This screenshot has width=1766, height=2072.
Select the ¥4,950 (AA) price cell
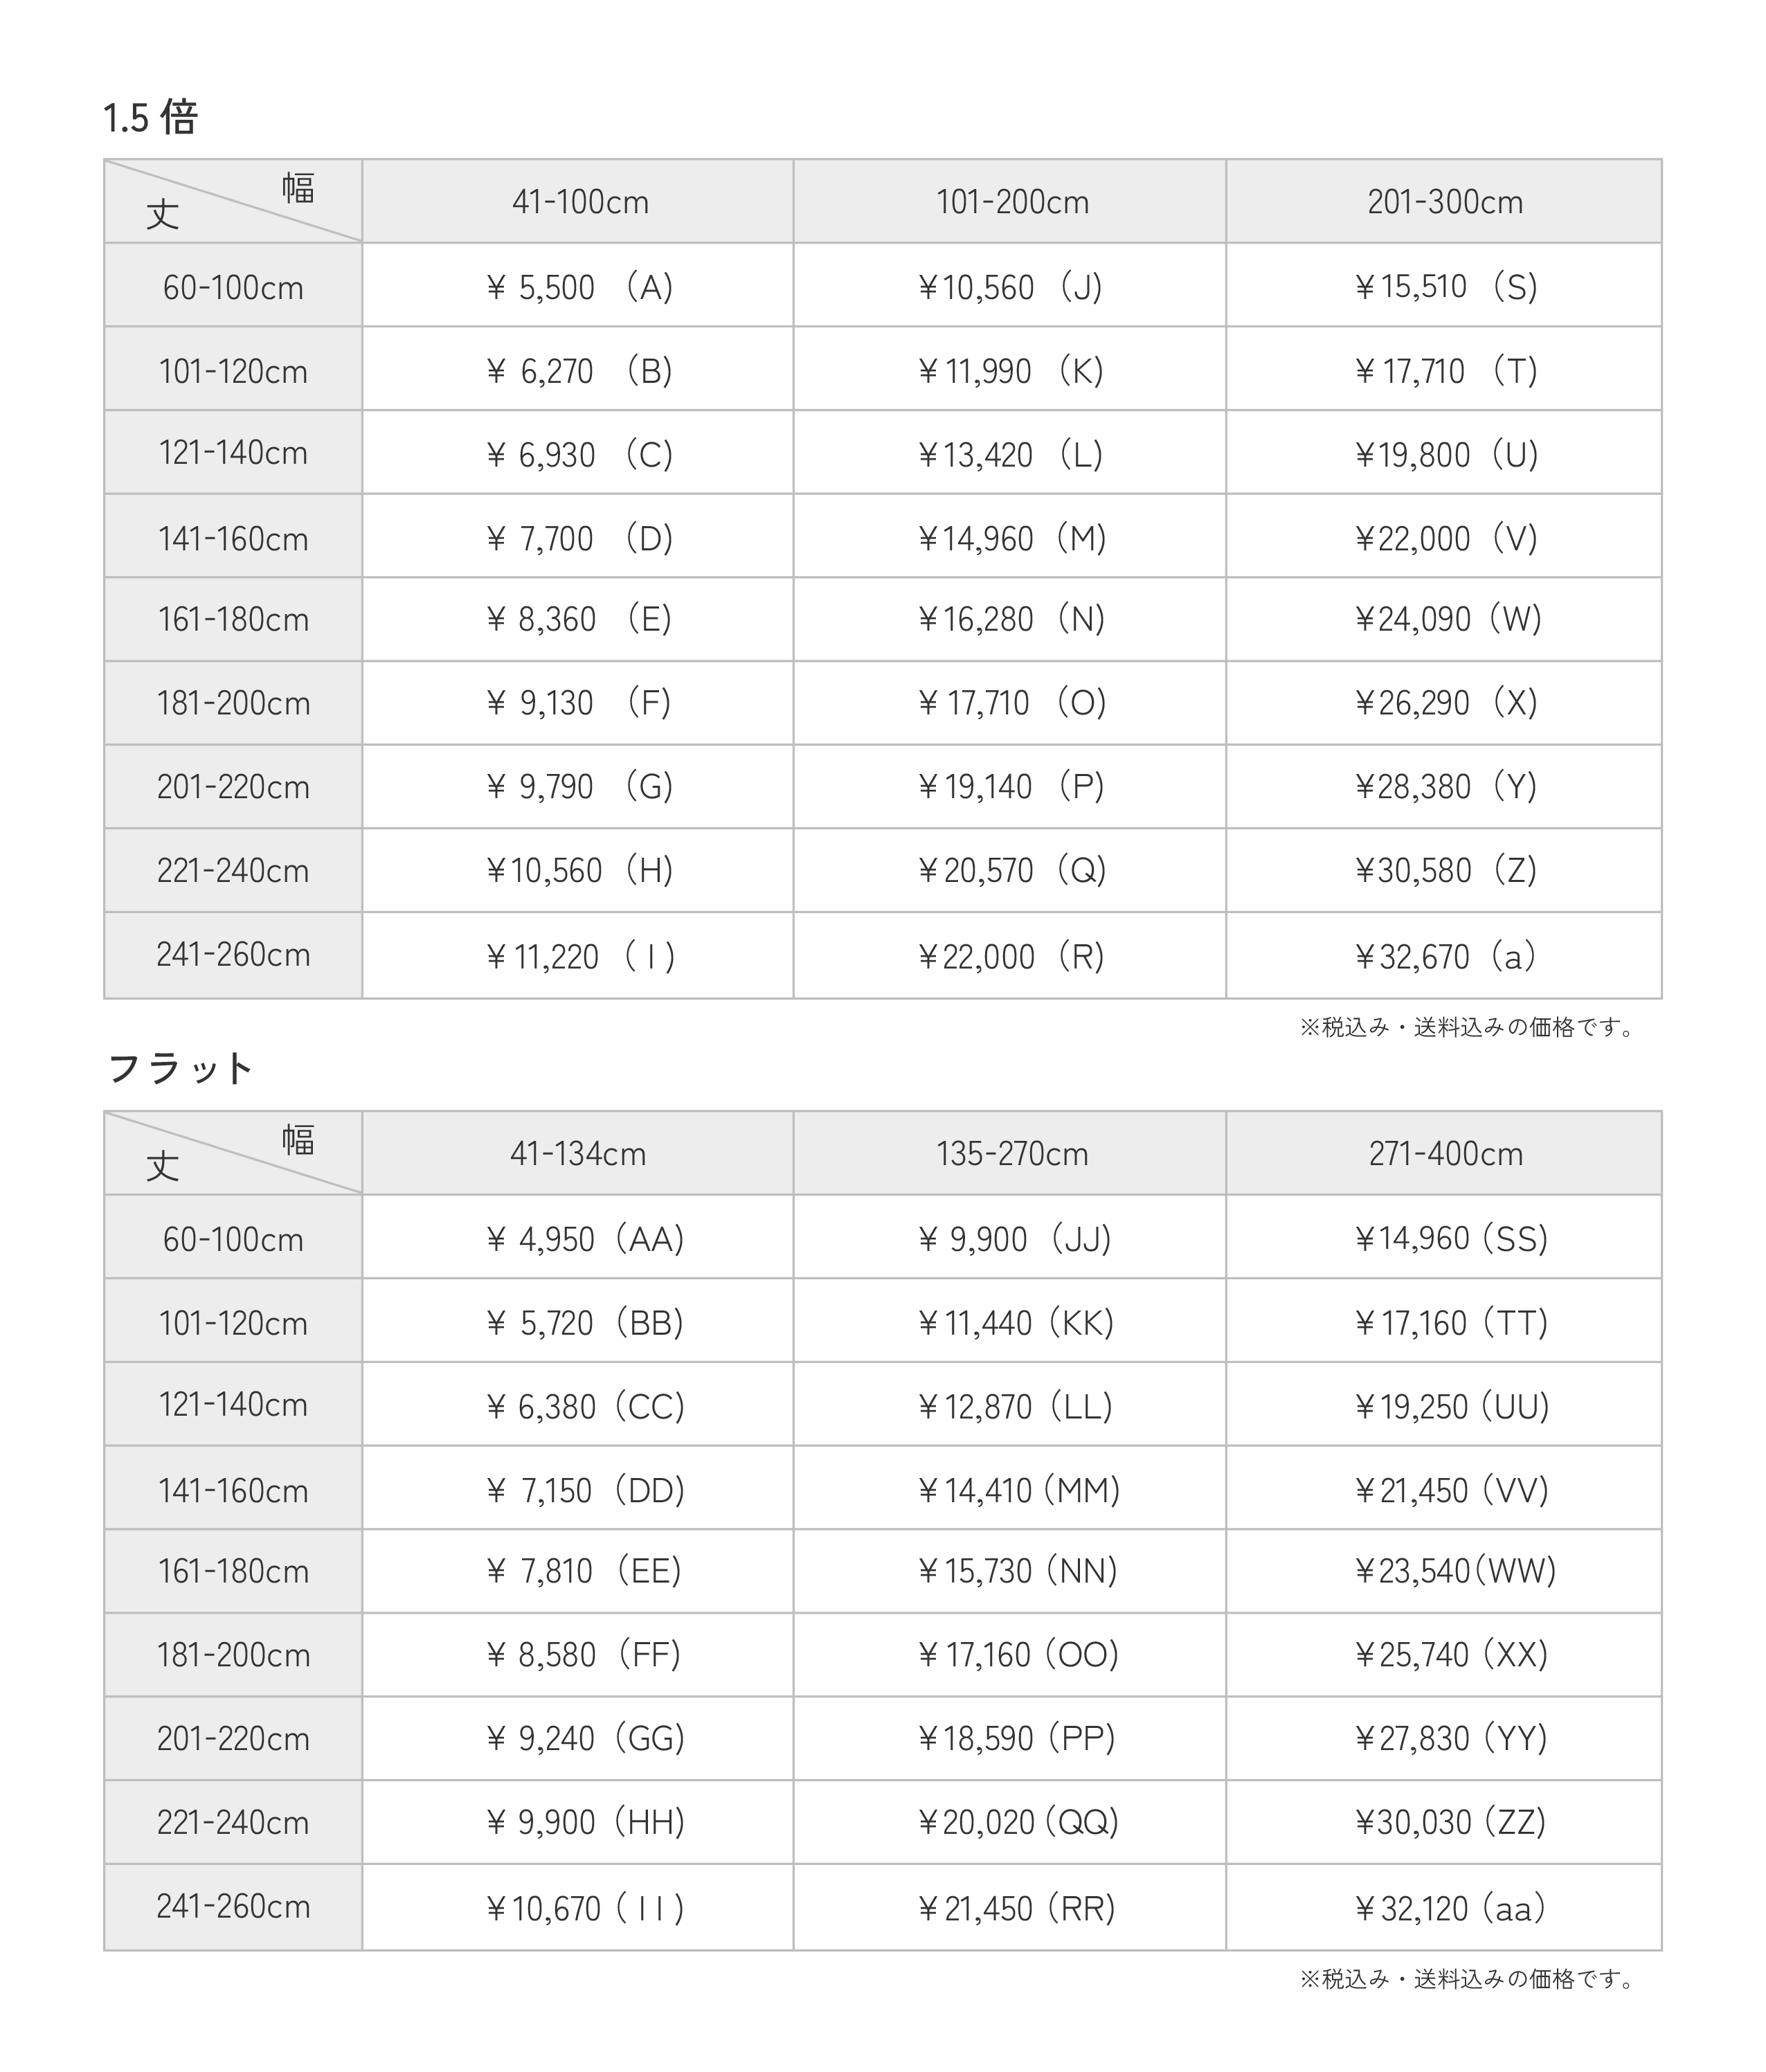tap(584, 1239)
